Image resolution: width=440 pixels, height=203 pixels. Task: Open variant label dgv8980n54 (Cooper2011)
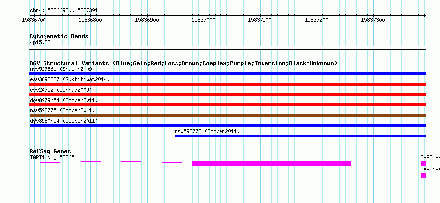64,121
